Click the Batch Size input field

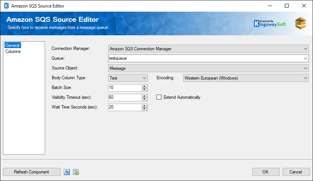coord(125,88)
